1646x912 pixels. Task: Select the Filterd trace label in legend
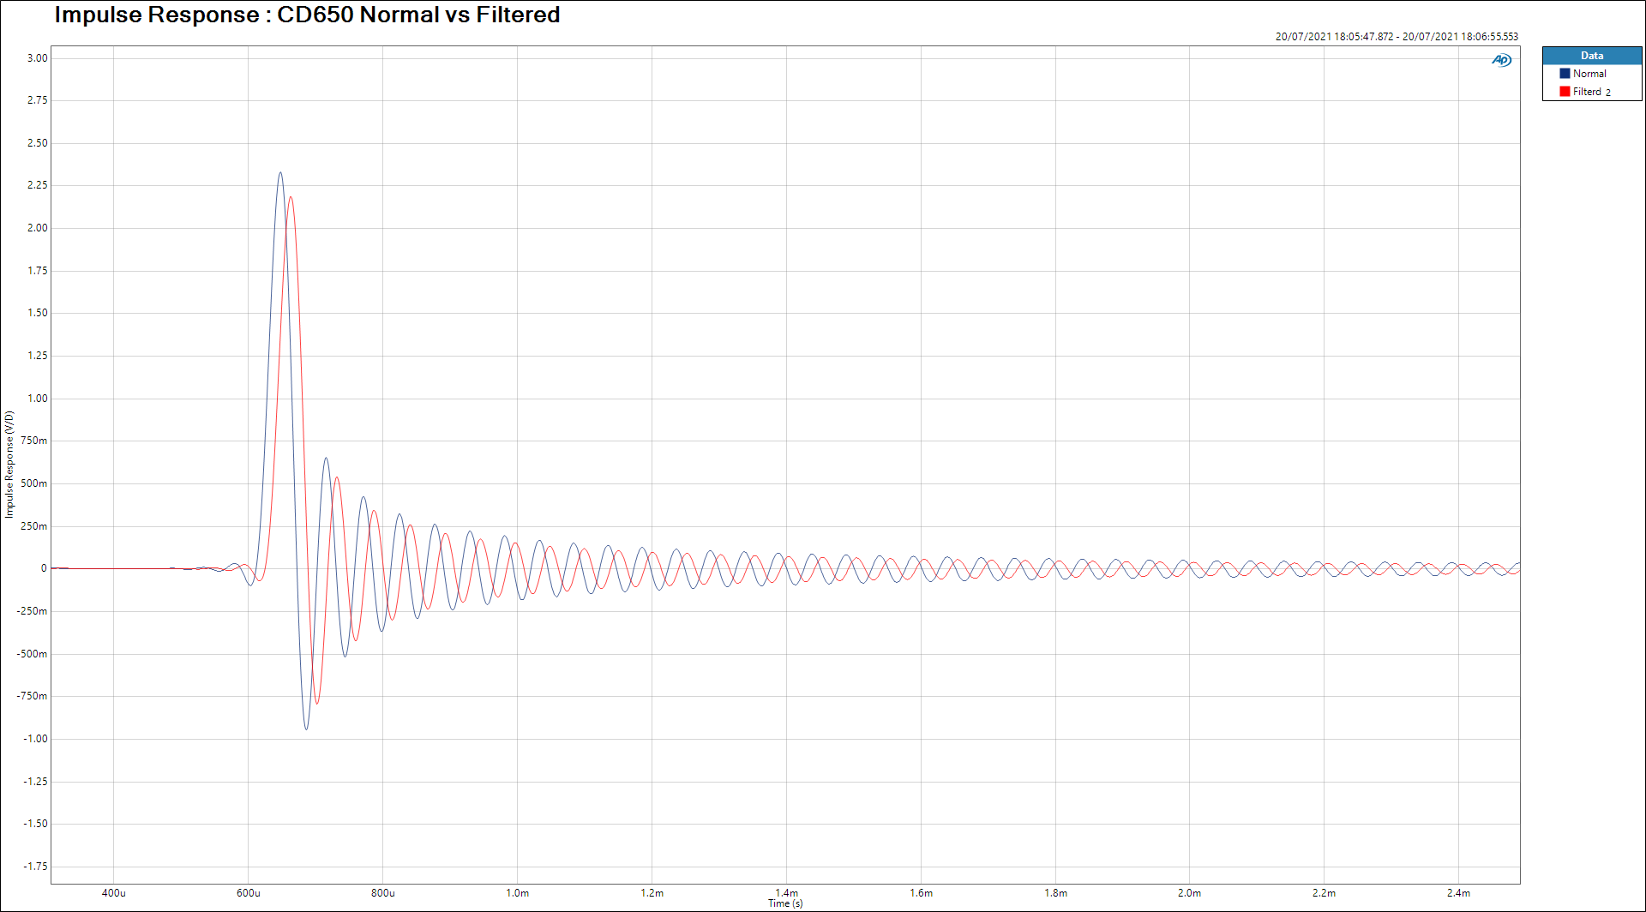point(1587,92)
